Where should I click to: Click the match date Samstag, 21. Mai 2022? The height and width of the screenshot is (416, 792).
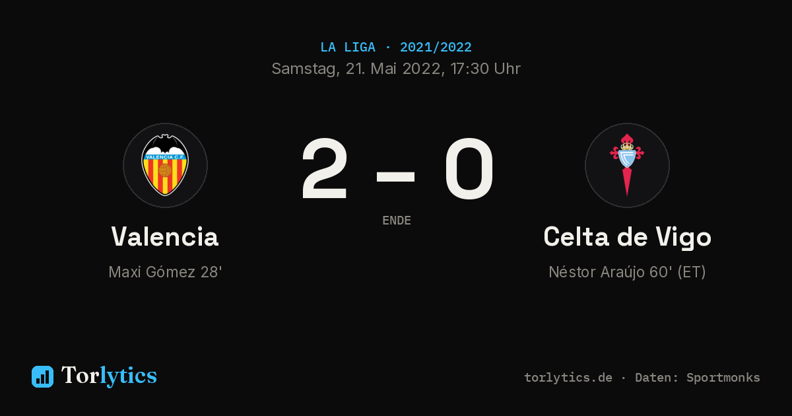(x=358, y=69)
